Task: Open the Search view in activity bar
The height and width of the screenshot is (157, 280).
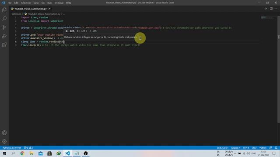Action: pos(4,18)
